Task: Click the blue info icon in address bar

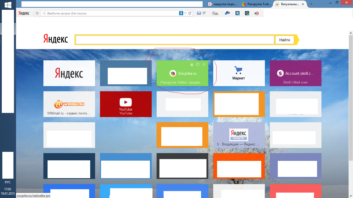Action: pos(181,13)
